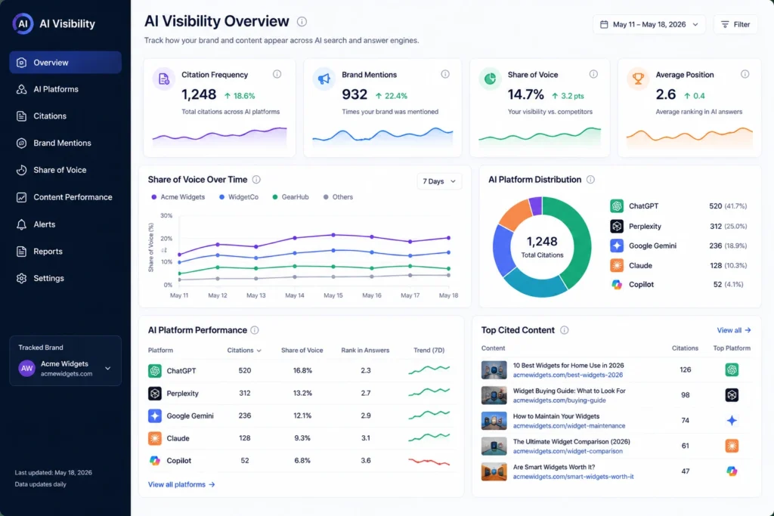The height and width of the screenshot is (516, 774).
Task: Click Copilot icon in distribution legend
Action: pos(617,285)
